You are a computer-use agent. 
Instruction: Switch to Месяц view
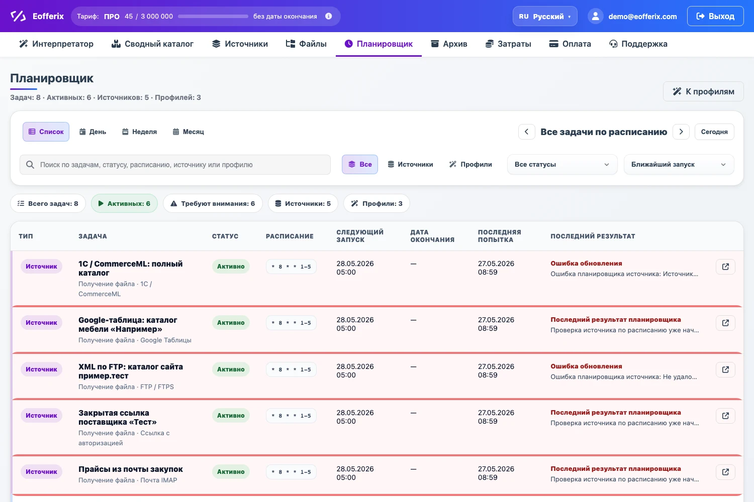point(188,132)
